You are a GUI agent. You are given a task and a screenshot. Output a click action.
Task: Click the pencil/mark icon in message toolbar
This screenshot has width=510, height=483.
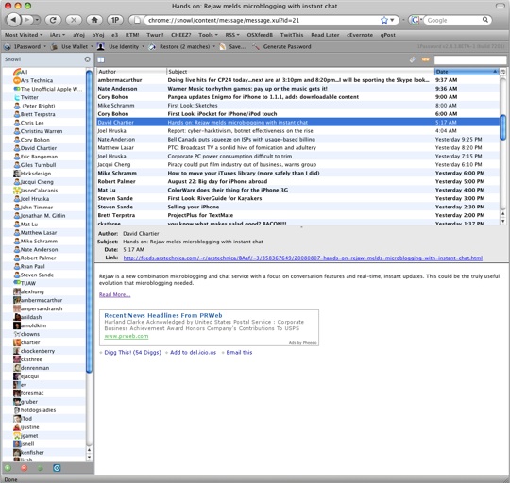coord(413,59)
